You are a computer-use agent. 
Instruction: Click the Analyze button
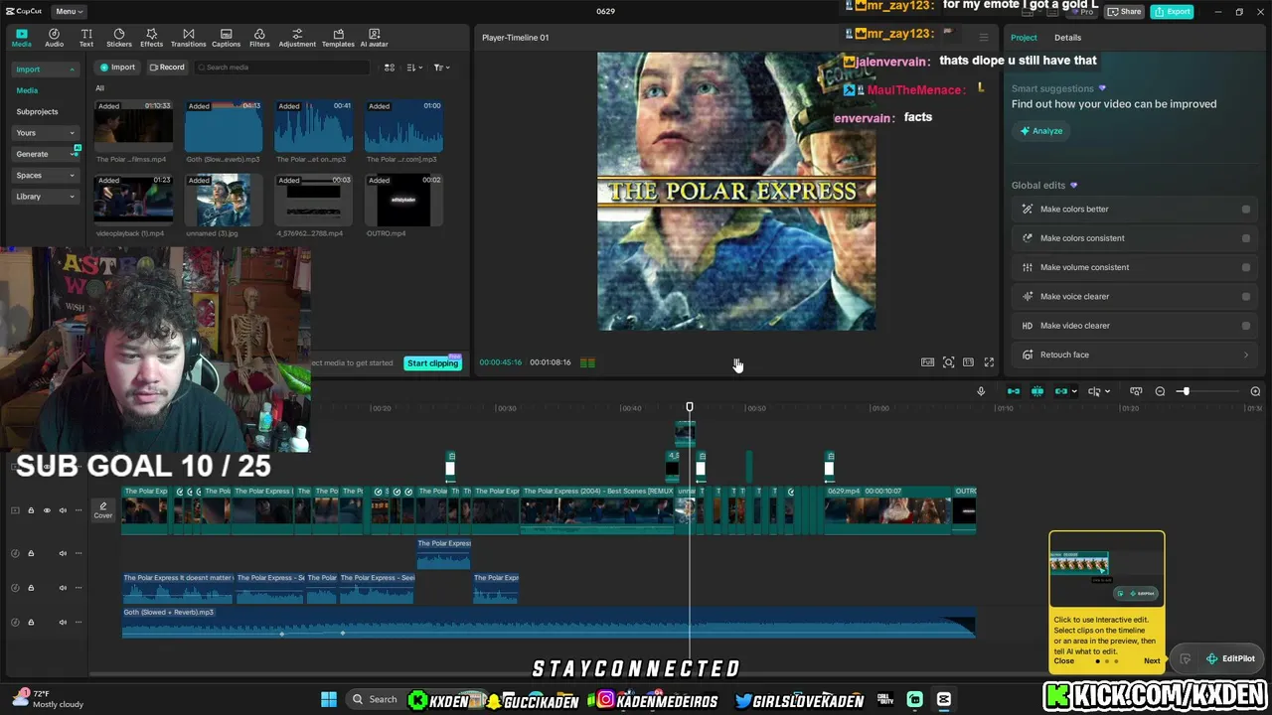pos(1041,131)
